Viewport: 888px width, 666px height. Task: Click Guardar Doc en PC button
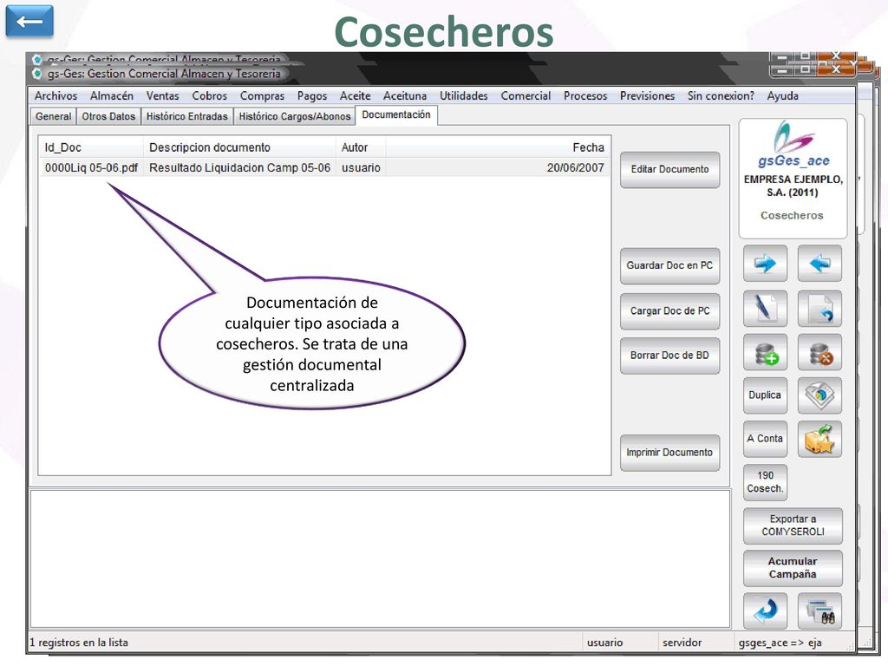(670, 265)
